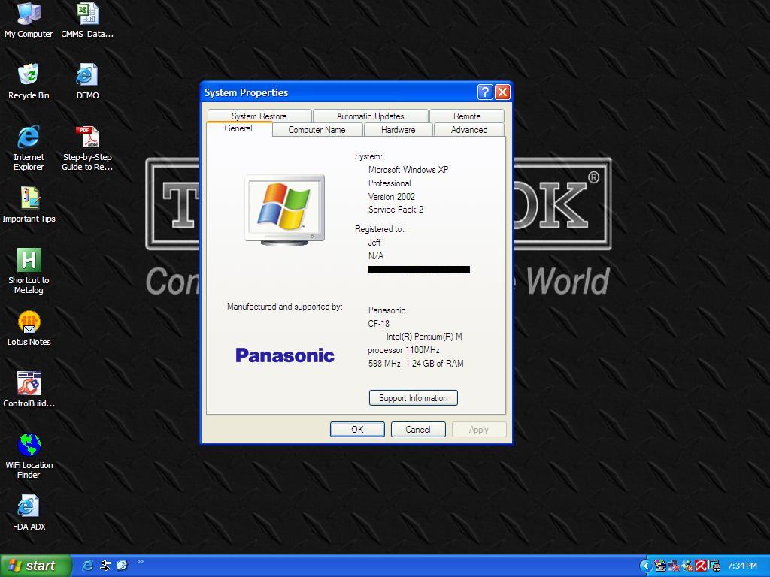Click the third Quick Launch icon with pencil
This screenshot has width=770, height=577.
[122, 566]
